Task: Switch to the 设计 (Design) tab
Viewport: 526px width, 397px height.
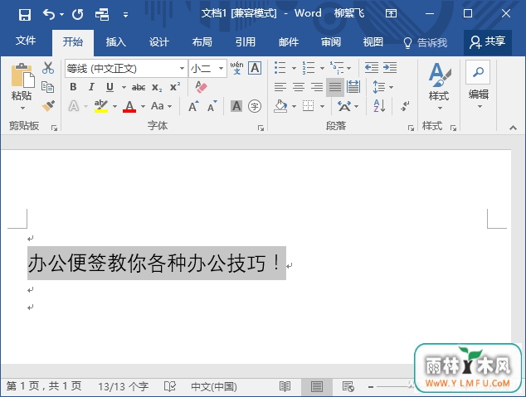Action: point(158,42)
